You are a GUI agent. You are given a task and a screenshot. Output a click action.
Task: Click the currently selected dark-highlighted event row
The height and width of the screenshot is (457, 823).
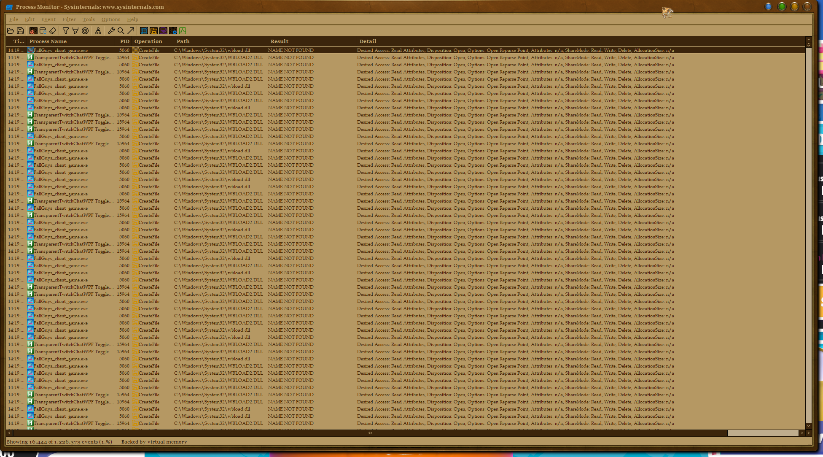tap(406, 50)
